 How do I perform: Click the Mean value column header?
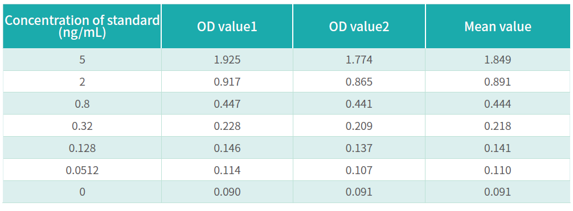pos(498,26)
